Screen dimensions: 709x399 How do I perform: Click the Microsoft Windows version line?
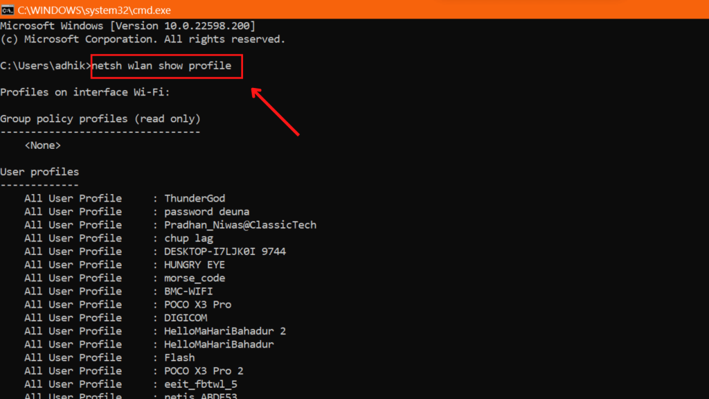pyautogui.click(x=128, y=26)
